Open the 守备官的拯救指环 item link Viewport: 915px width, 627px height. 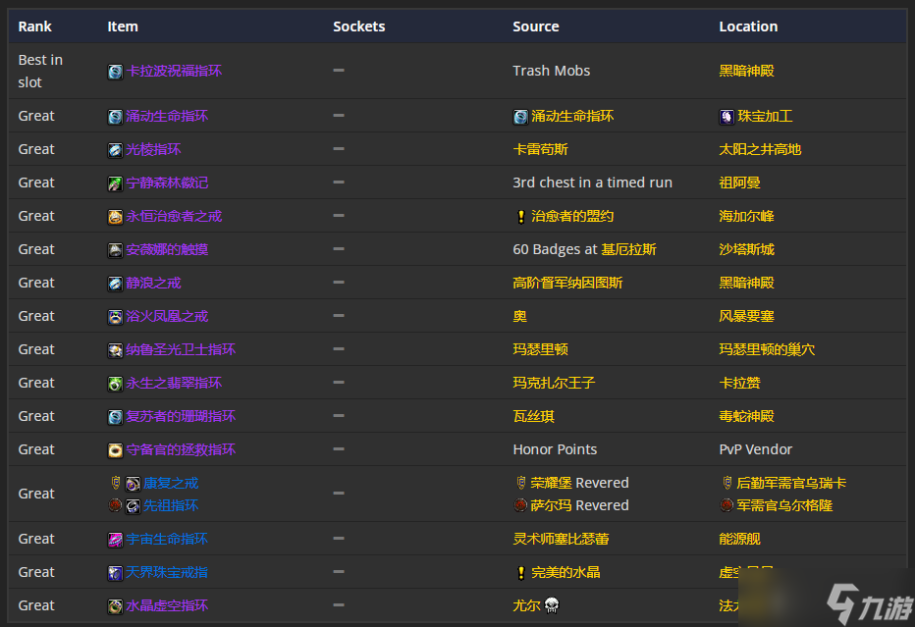181,450
